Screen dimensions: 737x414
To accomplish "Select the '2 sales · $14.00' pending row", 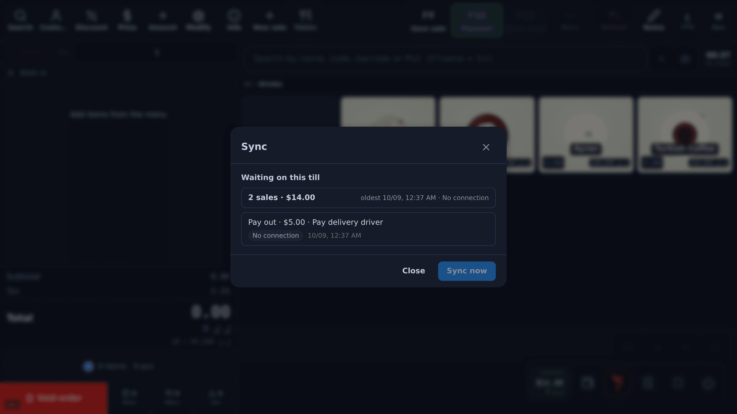I will pyautogui.click(x=368, y=198).
